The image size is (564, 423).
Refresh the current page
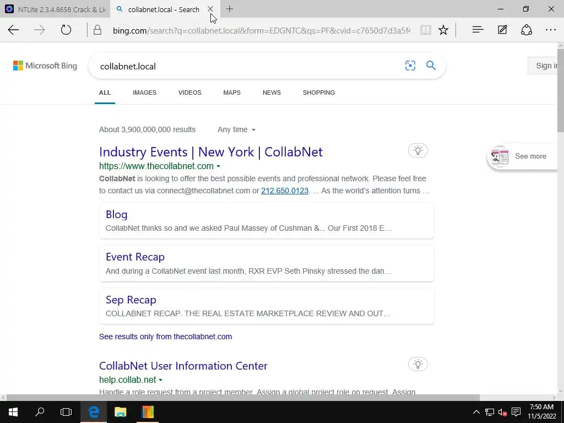[x=66, y=30]
